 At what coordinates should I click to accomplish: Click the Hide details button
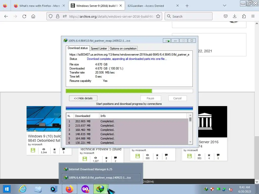tap(83, 98)
